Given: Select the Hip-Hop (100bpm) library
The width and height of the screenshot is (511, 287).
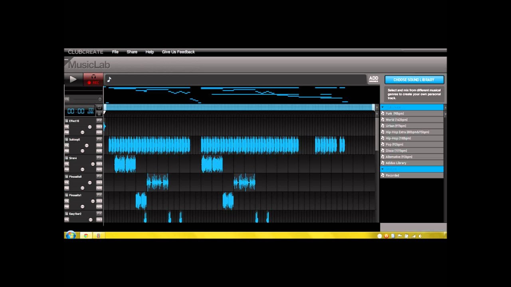Looking at the screenshot, I should 412,138.
